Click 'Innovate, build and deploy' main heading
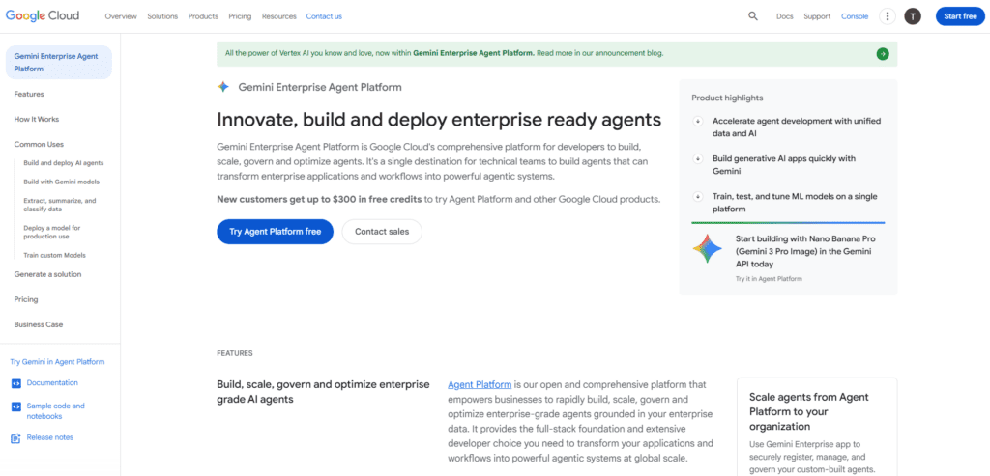 pyautogui.click(x=439, y=120)
